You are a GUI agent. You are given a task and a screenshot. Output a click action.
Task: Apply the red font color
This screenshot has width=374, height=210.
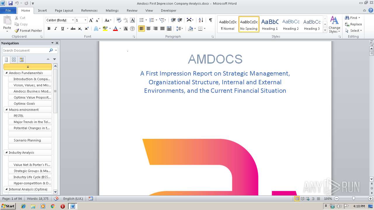[x=115, y=29]
